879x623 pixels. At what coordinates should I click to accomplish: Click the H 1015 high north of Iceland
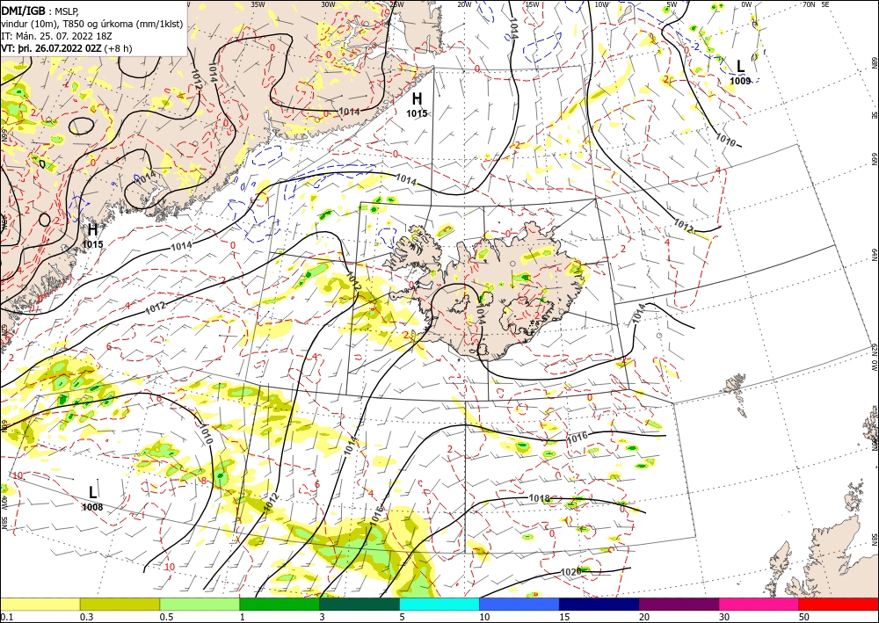click(x=417, y=105)
